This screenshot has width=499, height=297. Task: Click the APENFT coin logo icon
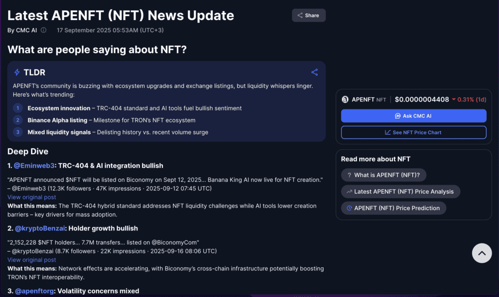pos(345,100)
